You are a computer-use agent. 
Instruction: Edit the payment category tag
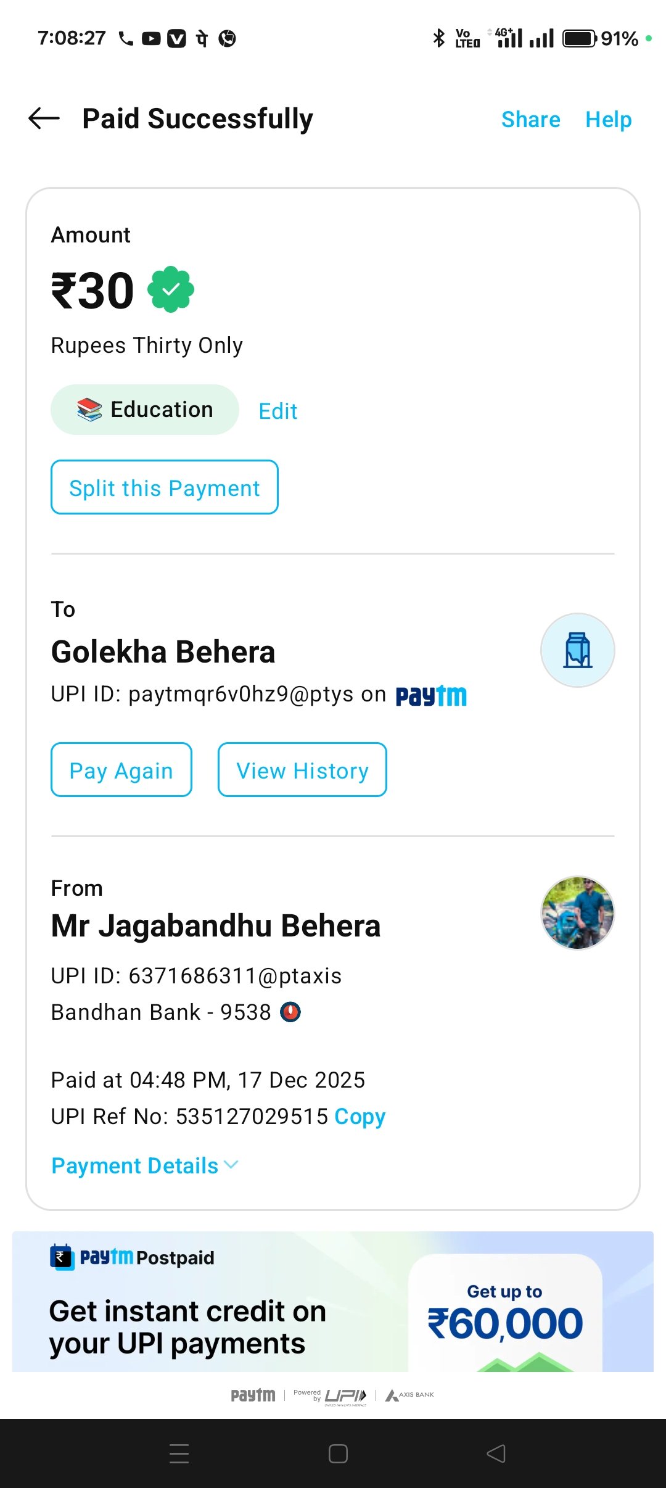278,411
